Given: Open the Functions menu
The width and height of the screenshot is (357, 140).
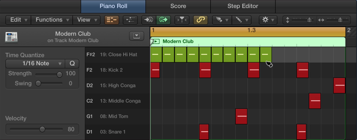Looking at the screenshot, I should pyautogui.click(x=52, y=20).
